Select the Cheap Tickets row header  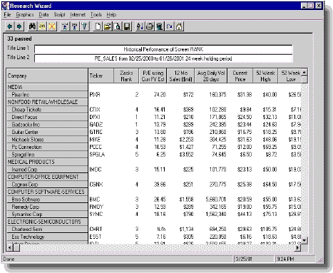pos(47,110)
